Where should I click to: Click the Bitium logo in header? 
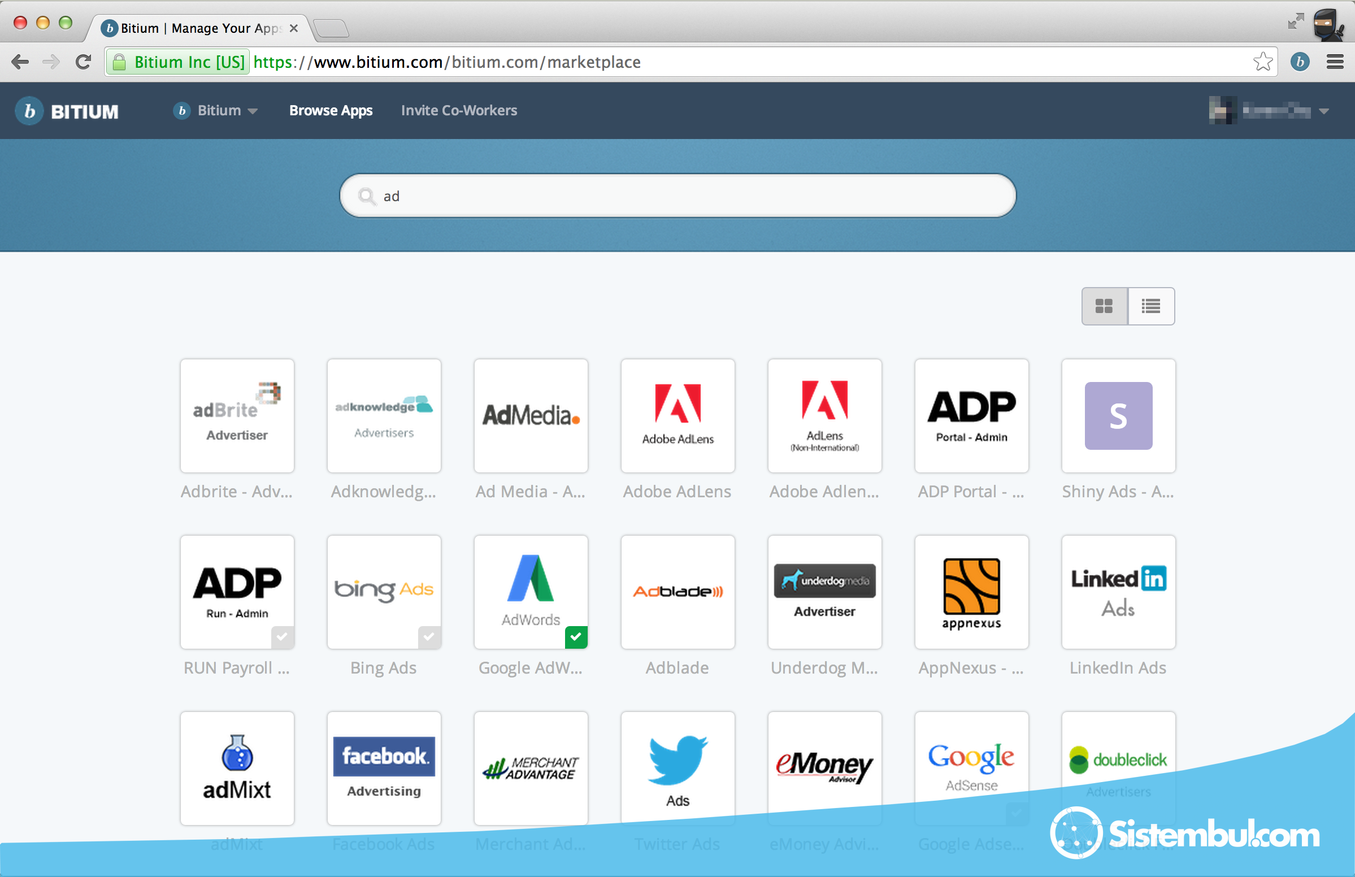coord(67,111)
